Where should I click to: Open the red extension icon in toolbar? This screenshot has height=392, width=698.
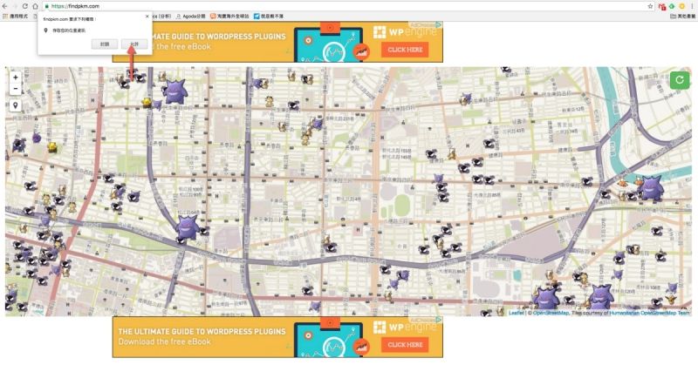662,7
